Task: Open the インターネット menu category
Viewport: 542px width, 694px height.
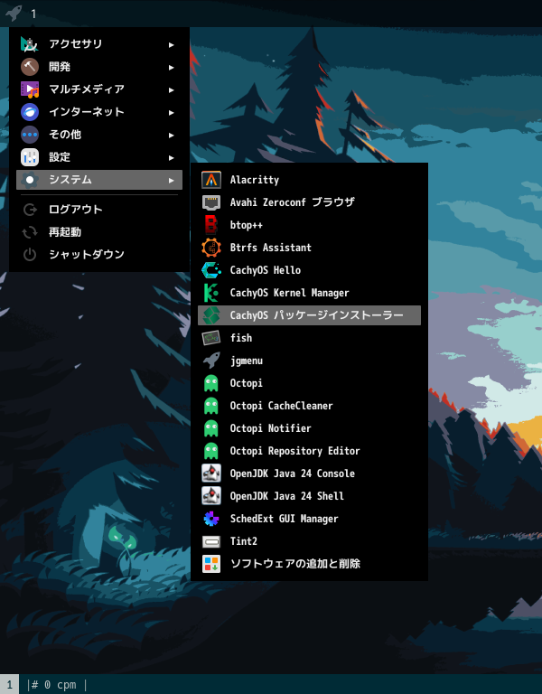Action: click(99, 112)
